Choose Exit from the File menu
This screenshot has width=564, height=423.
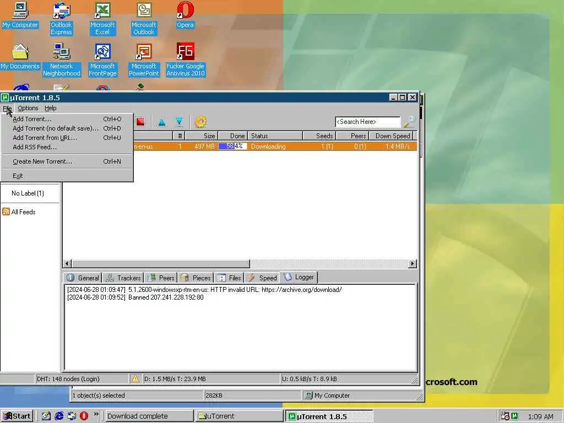pyautogui.click(x=67, y=176)
